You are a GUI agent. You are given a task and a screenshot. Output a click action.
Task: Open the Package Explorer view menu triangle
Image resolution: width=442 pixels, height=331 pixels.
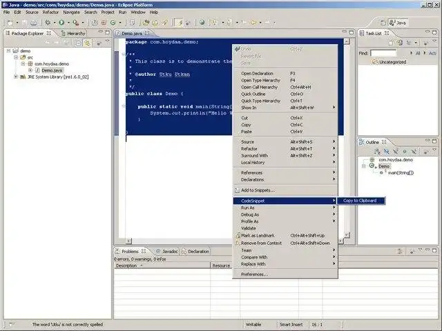click(108, 41)
